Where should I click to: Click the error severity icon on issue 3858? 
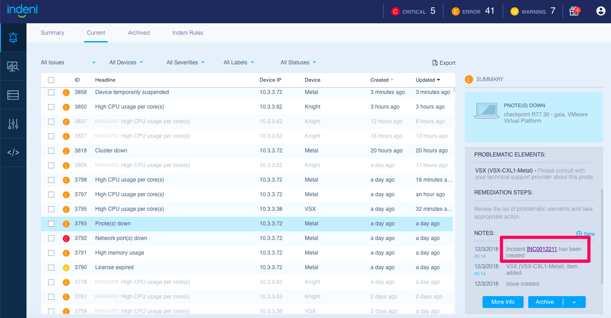click(x=66, y=92)
